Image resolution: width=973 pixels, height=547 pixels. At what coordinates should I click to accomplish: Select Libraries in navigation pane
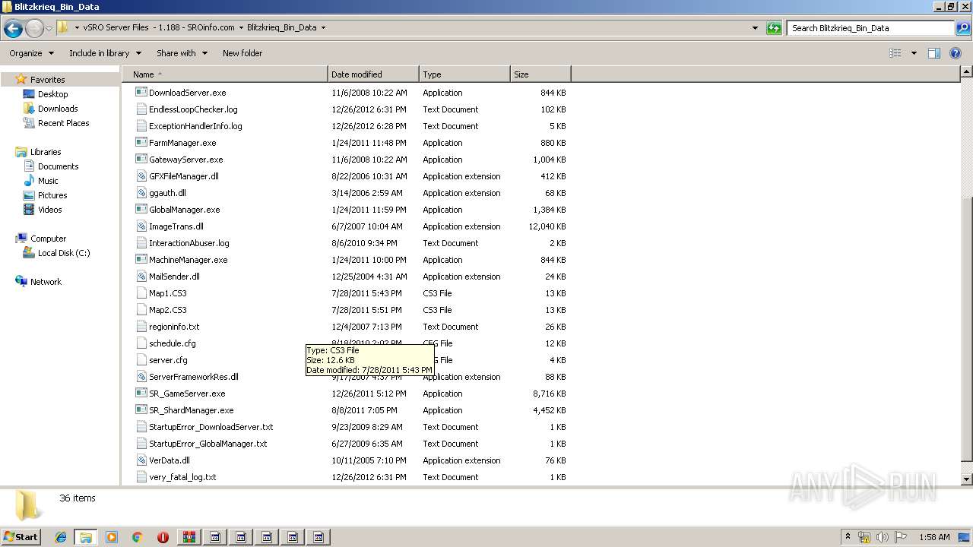pos(46,152)
